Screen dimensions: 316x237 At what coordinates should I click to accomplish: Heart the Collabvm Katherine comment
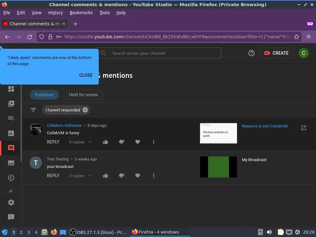(x=138, y=142)
